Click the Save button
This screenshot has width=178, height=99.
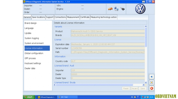pyautogui.click(x=143, y=89)
